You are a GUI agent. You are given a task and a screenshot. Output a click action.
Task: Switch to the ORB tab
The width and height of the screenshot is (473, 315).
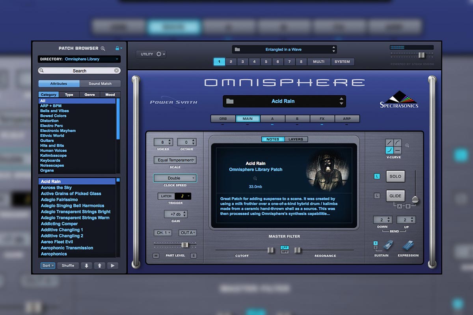[x=223, y=119]
